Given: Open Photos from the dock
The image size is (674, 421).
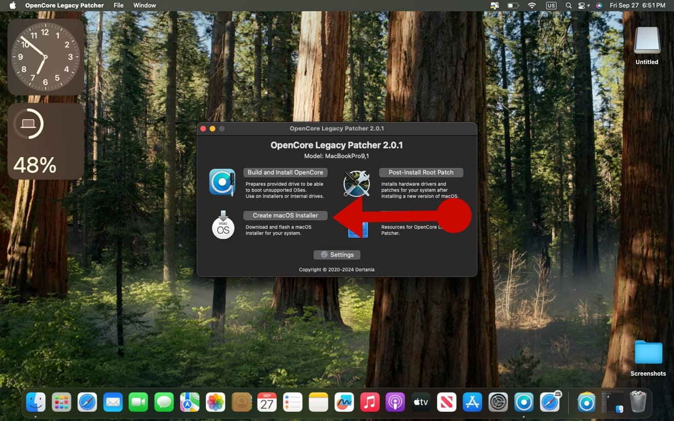Looking at the screenshot, I should click(x=216, y=402).
